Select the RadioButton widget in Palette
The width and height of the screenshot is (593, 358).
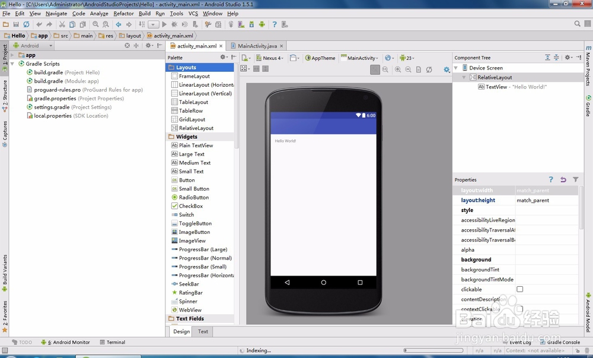coord(190,197)
